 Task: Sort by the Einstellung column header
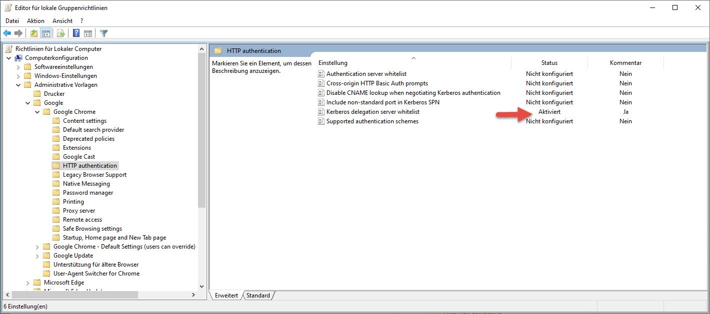pos(333,63)
